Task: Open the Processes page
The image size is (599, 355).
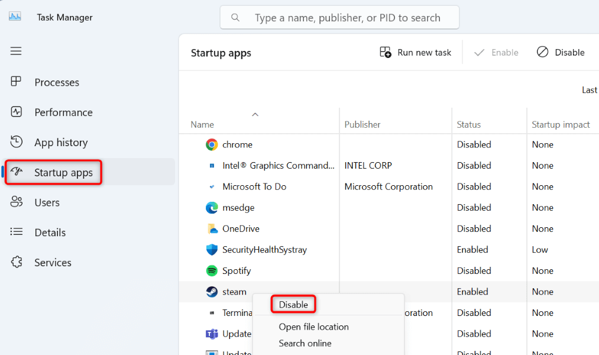Action: click(x=57, y=82)
